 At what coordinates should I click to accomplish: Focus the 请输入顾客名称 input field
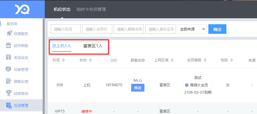point(129,29)
